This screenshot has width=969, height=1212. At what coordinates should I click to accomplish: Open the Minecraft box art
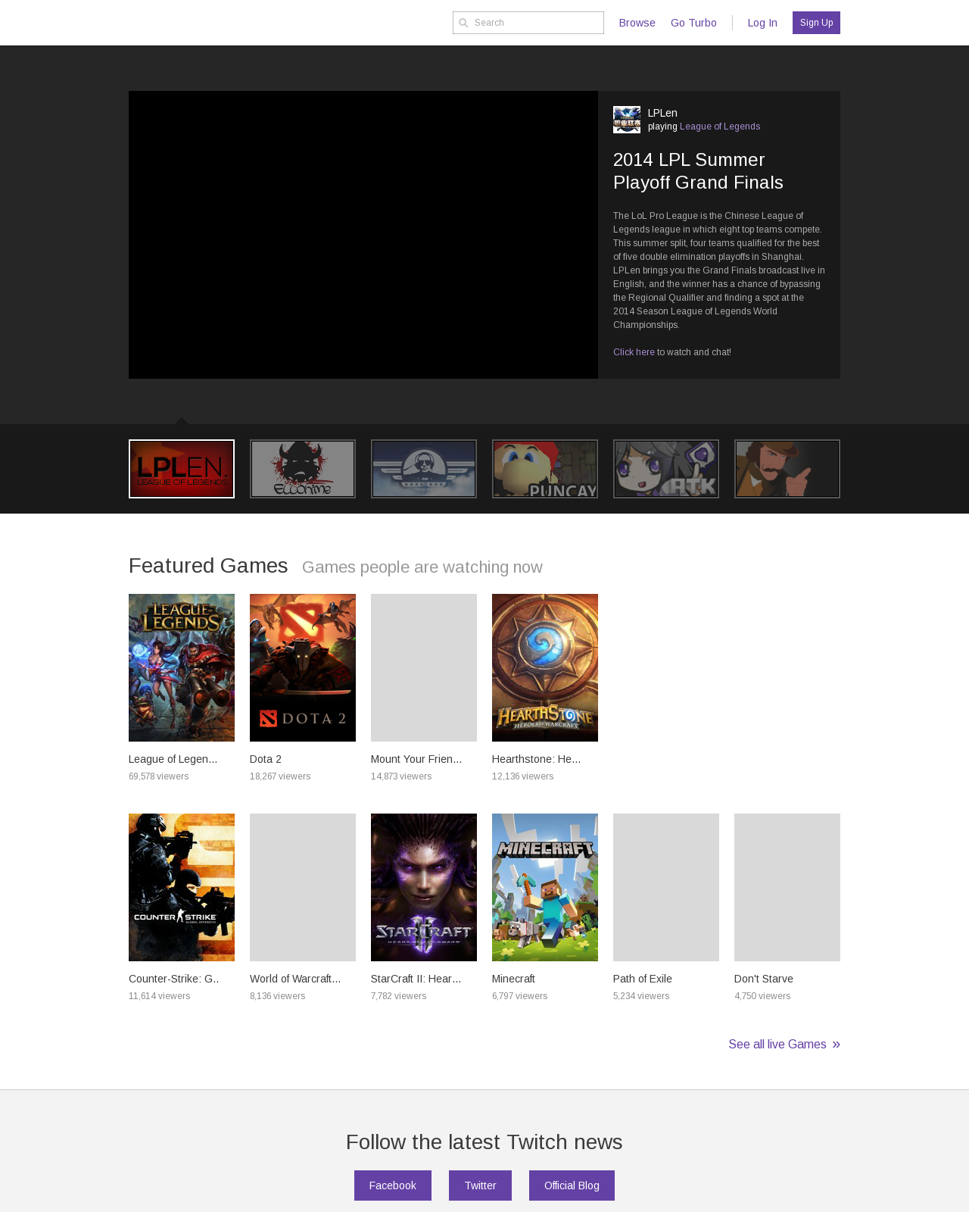click(545, 887)
